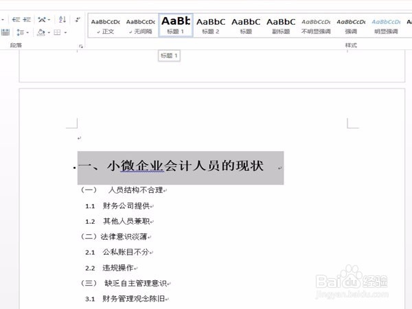Viewport: 412px width, 309px height.
Task: Apply the 无间隔 (No Spacing) style
Action: (141, 26)
